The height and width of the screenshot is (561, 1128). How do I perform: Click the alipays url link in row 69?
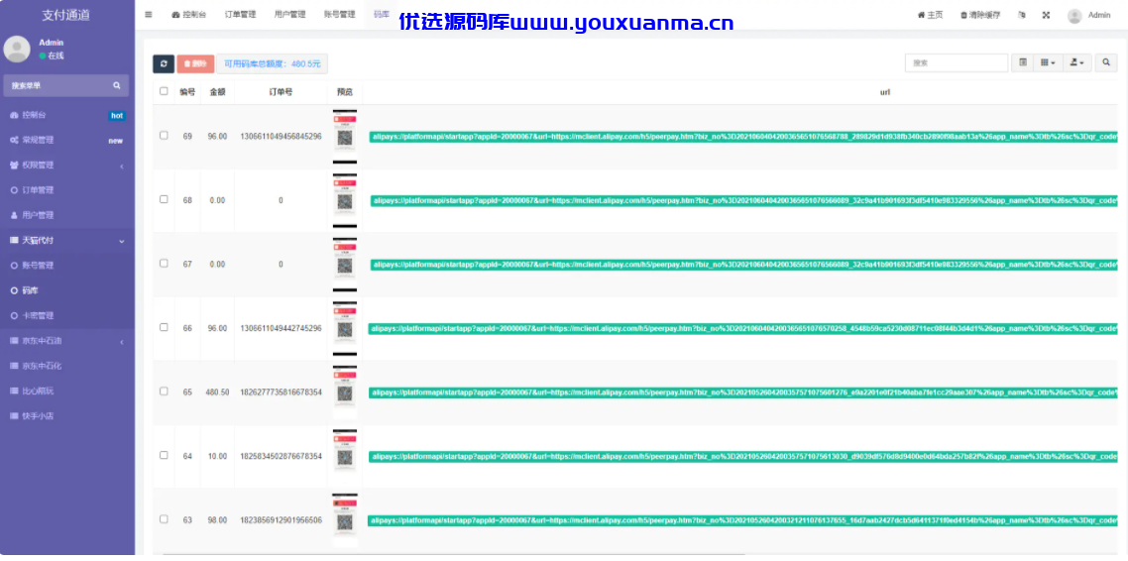[x=743, y=136]
